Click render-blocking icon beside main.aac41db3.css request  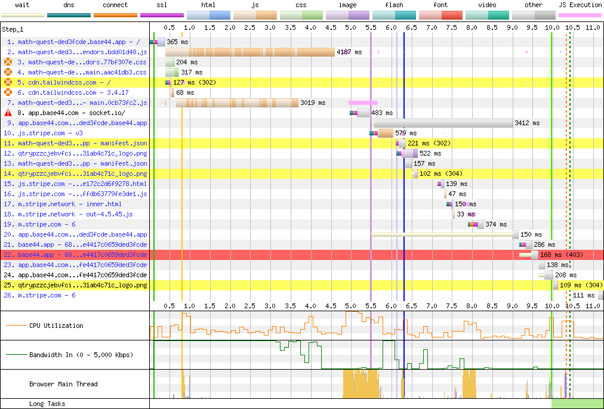(8, 72)
